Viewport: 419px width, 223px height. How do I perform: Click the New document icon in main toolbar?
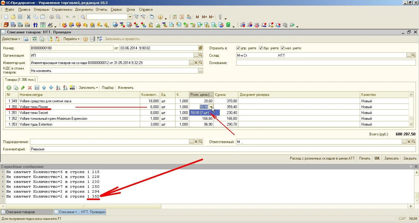click(6, 17)
